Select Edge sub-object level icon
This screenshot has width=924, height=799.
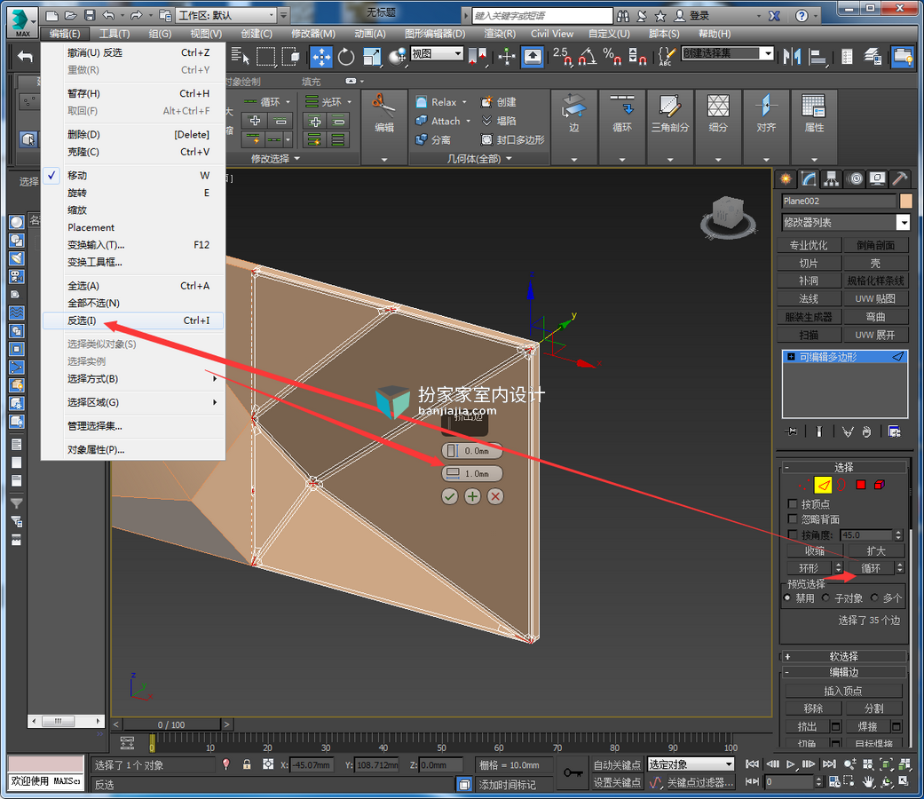(x=823, y=485)
